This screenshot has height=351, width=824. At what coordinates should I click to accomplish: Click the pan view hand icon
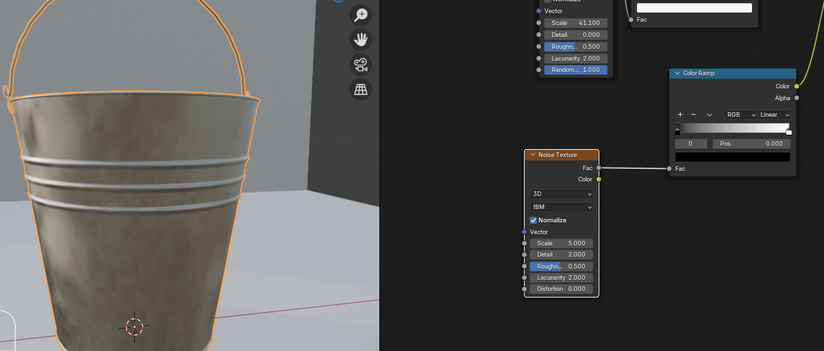[x=361, y=40]
